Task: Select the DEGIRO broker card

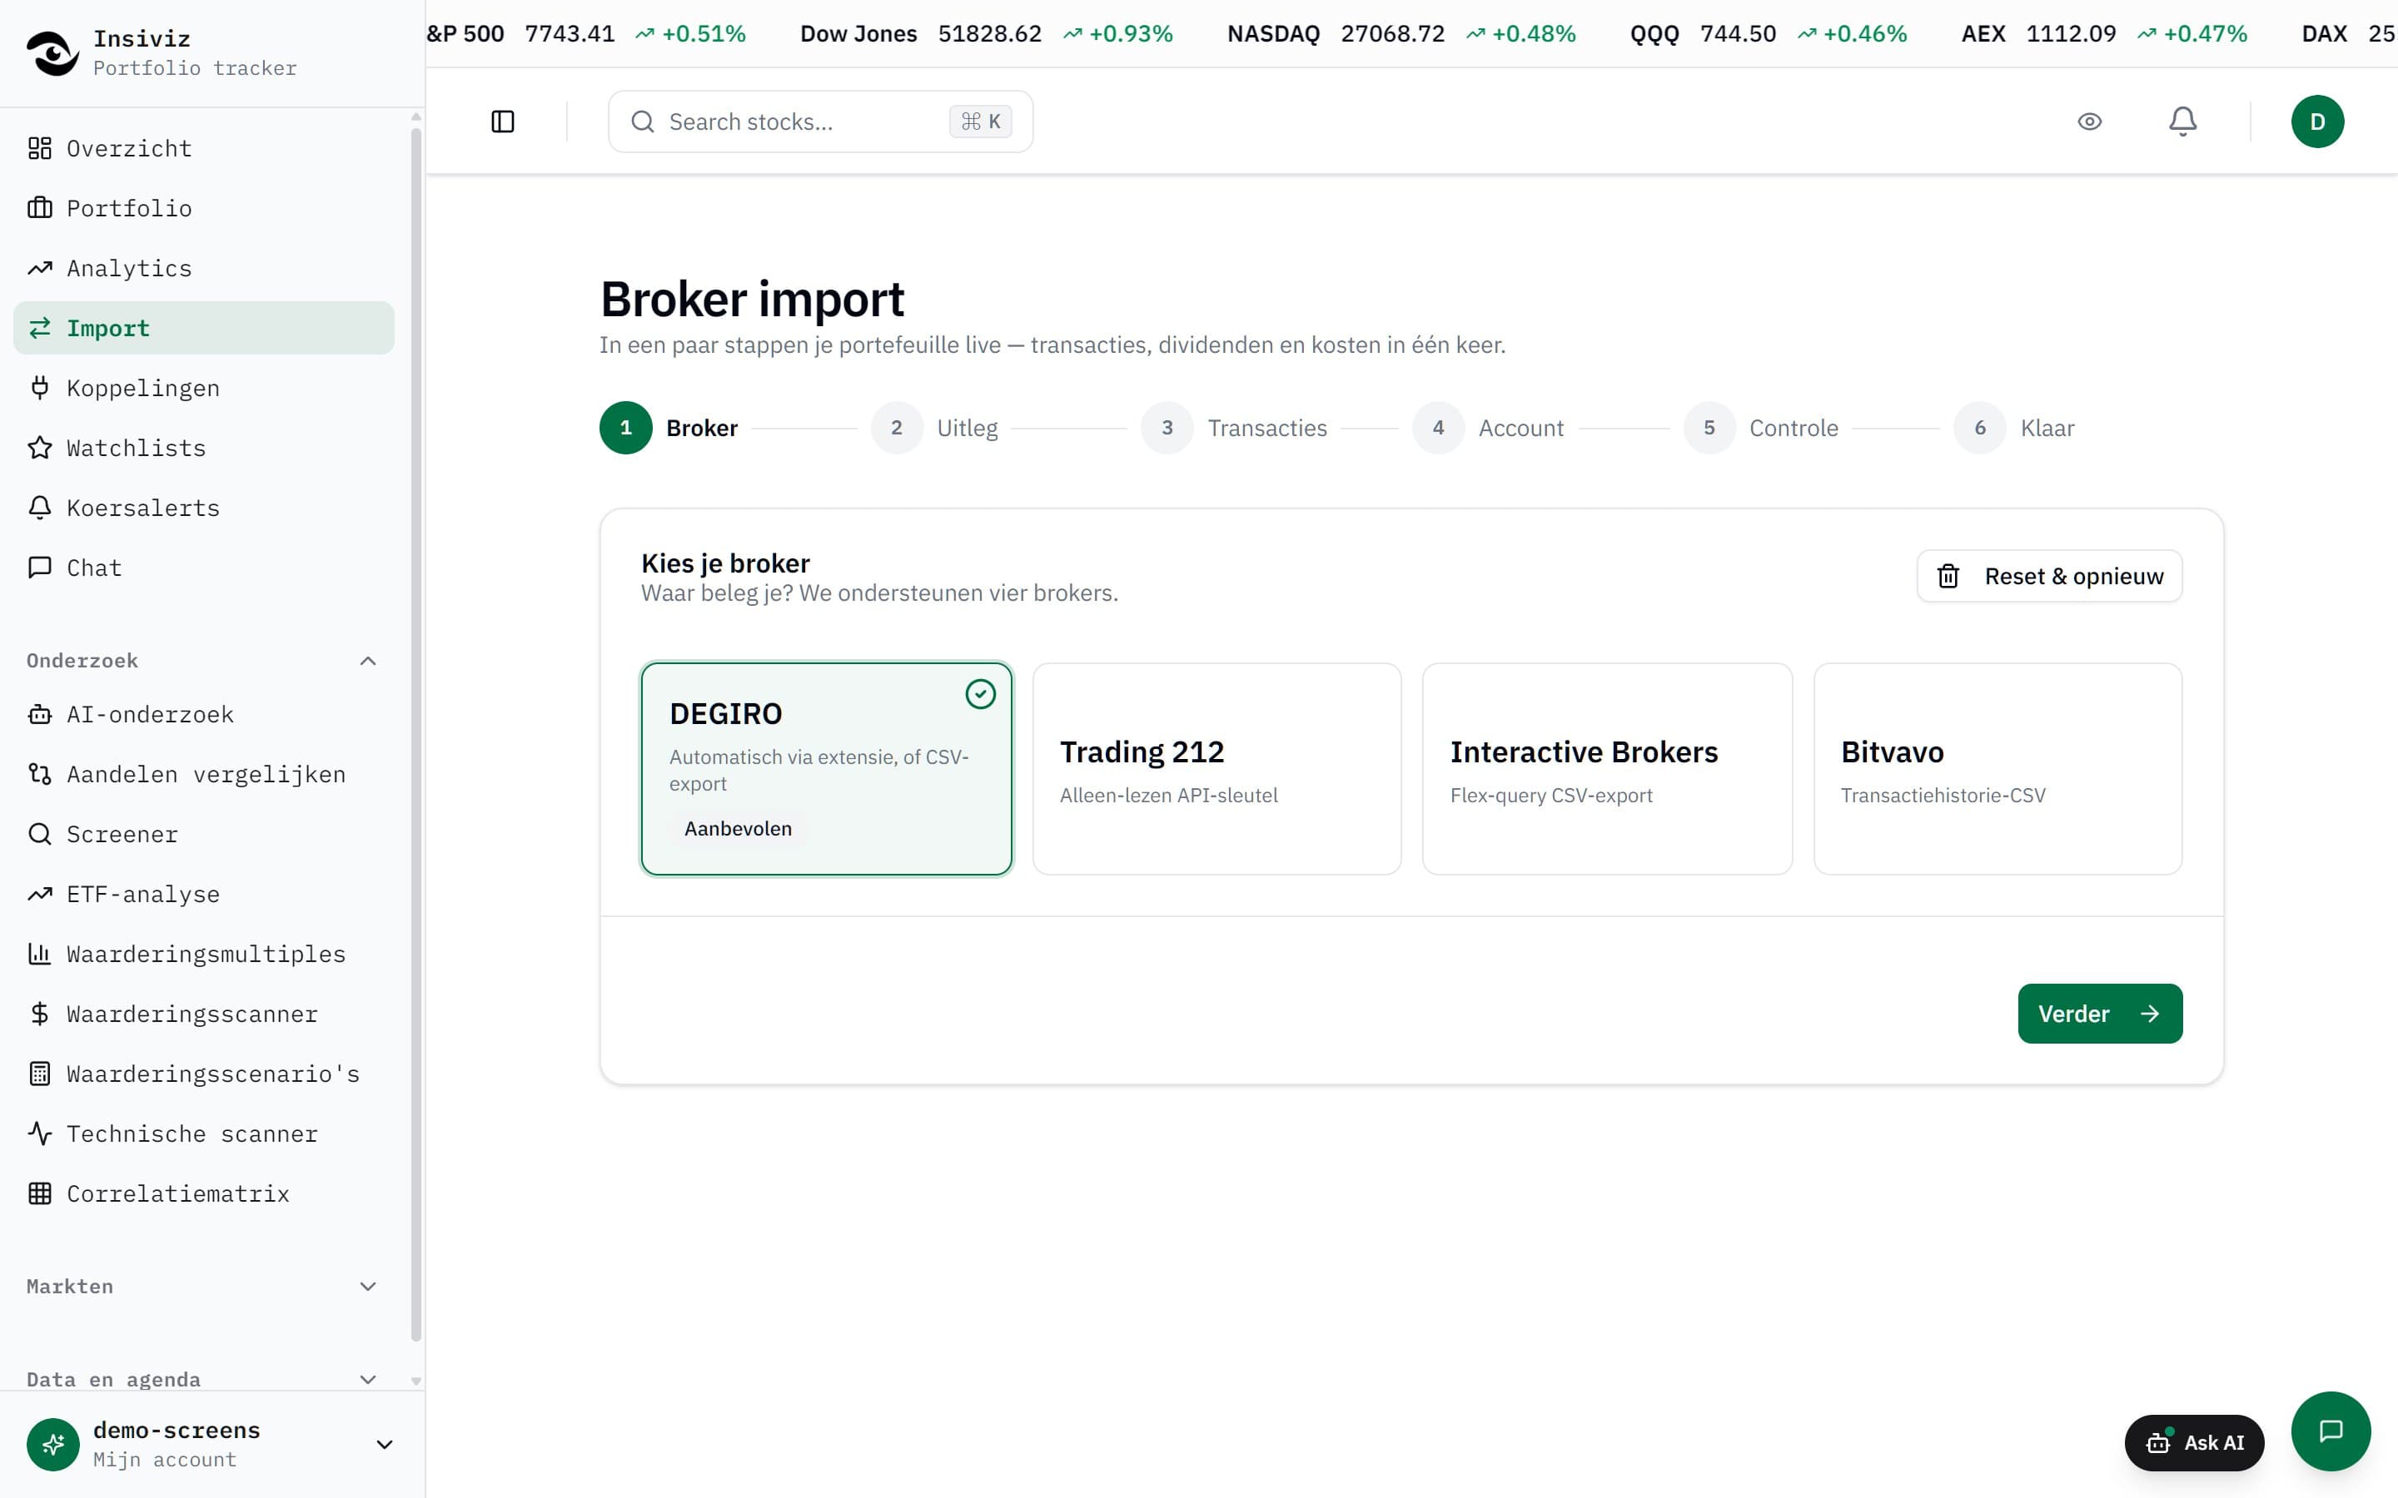Action: click(827, 769)
